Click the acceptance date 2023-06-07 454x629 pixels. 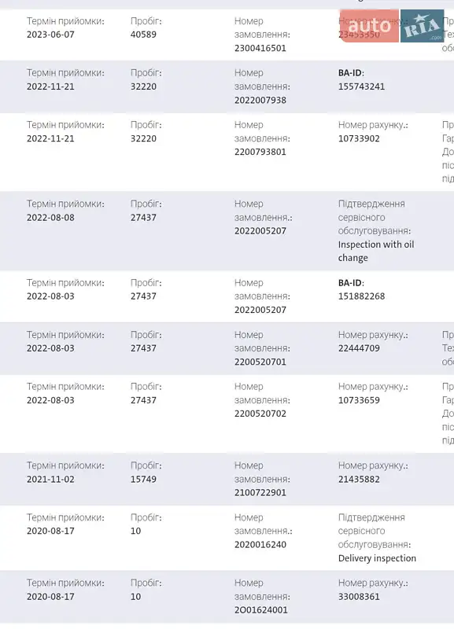click(x=50, y=35)
